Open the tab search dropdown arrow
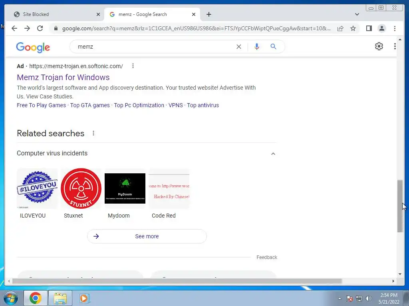This screenshot has width=409, height=306. (x=357, y=14)
